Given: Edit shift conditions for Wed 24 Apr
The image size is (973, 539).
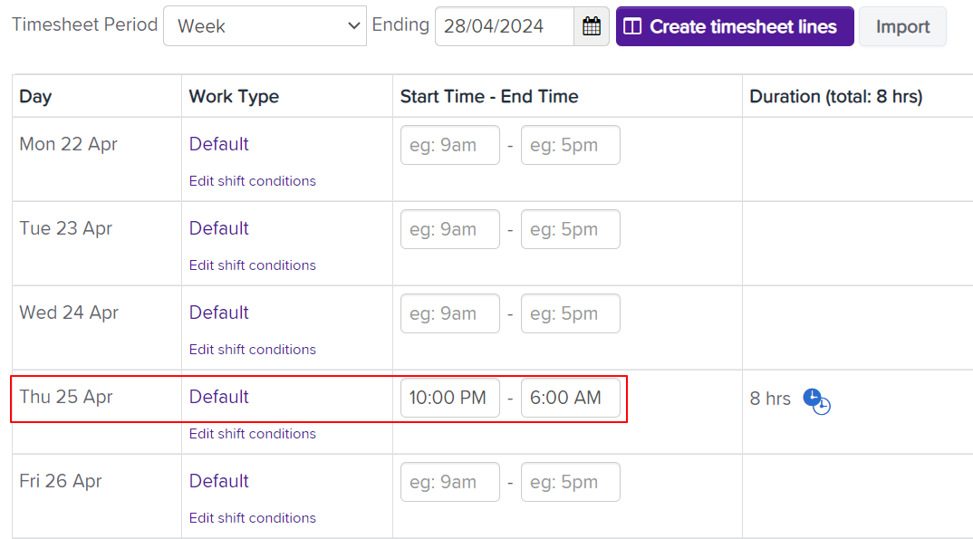Looking at the screenshot, I should [x=252, y=350].
